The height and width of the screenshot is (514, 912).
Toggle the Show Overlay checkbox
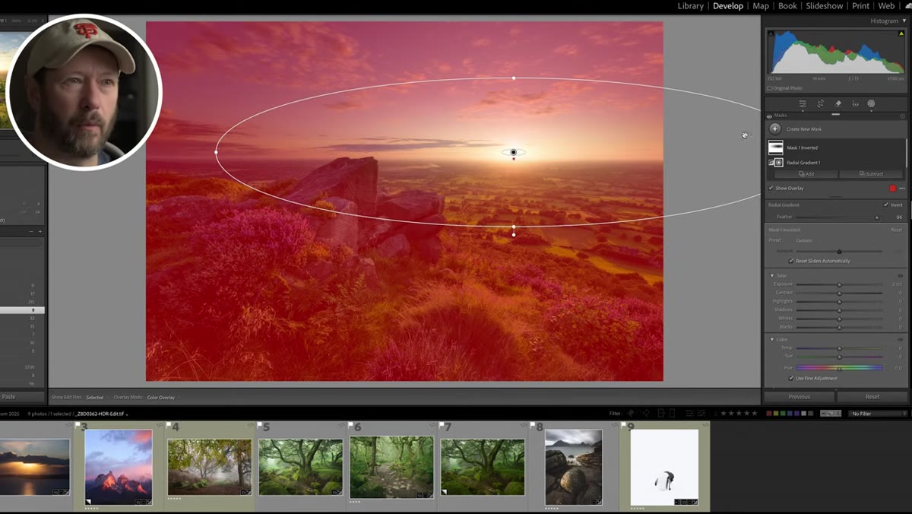[771, 188]
